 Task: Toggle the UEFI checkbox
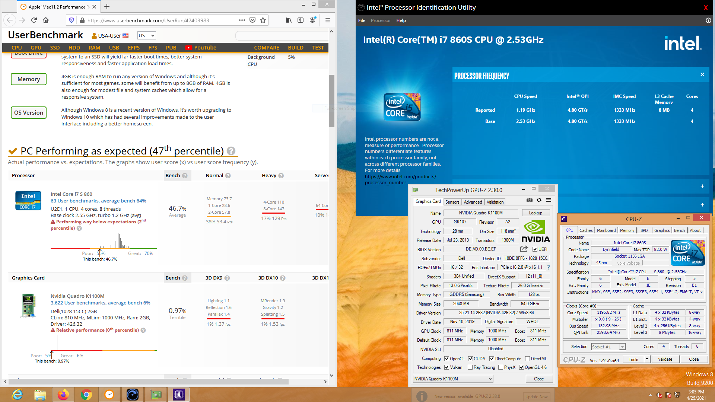click(535, 249)
